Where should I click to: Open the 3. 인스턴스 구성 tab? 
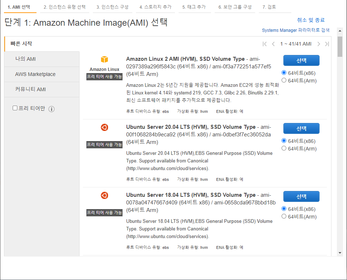(112, 7)
